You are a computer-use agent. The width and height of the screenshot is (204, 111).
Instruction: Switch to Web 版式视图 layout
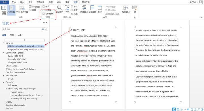click(22, 9)
